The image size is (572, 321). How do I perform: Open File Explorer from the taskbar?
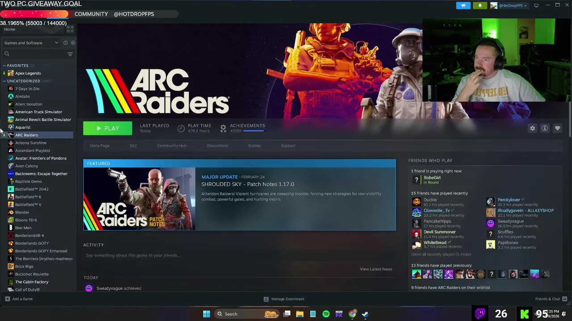(x=300, y=314)
